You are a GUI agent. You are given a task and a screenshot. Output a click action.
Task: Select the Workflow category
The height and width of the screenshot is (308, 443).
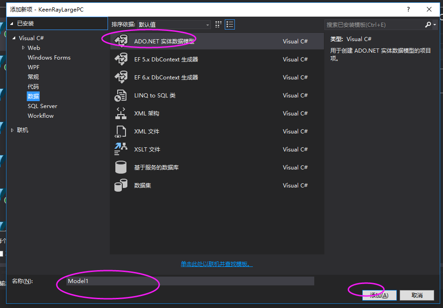(x=41, y=116)
